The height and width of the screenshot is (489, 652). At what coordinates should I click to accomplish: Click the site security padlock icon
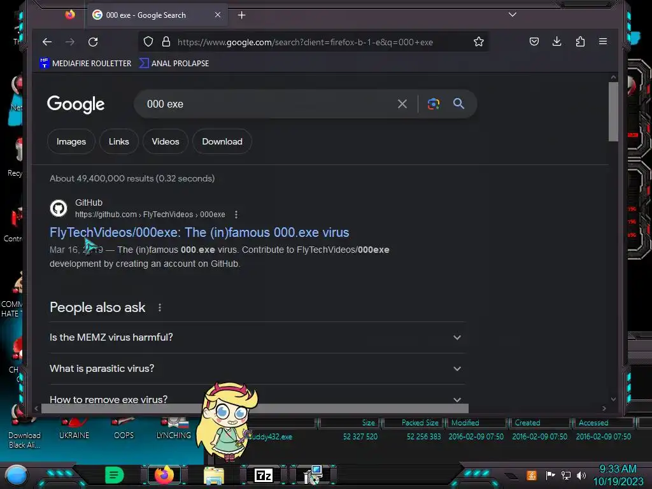(x=166, y=42)
